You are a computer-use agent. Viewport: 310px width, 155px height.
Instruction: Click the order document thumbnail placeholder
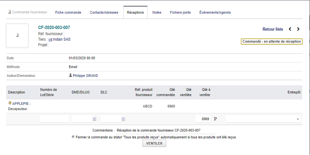tap(17, 36)
